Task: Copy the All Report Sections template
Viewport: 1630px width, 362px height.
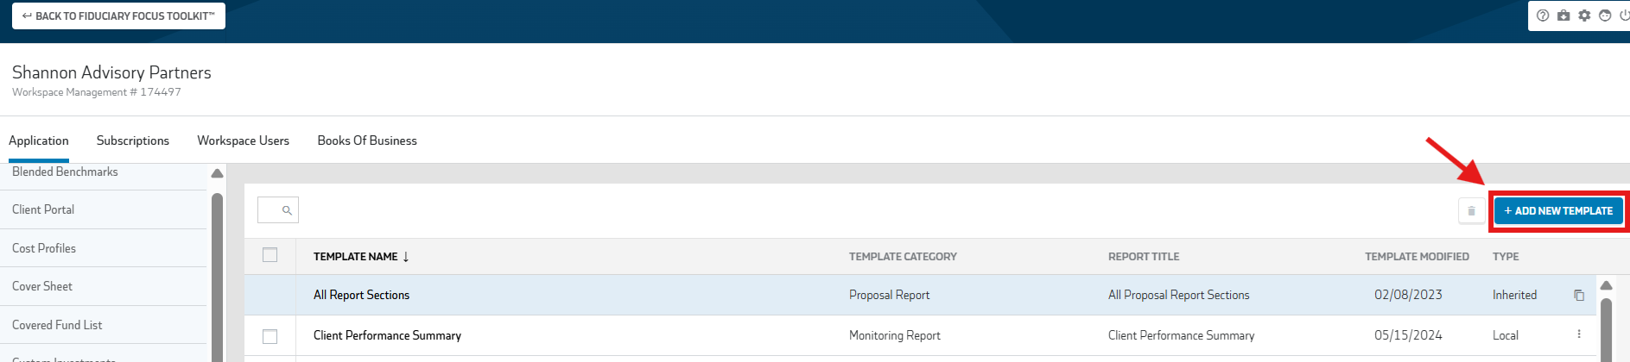Action: click(x=1579, y=295)
